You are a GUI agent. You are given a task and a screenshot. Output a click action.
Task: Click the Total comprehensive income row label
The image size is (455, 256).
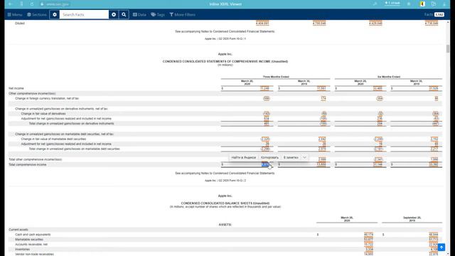click(x=28, y=164)
